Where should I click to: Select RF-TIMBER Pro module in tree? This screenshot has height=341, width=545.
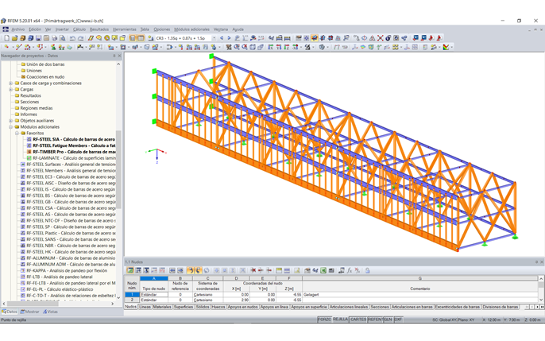click(71, 152)
